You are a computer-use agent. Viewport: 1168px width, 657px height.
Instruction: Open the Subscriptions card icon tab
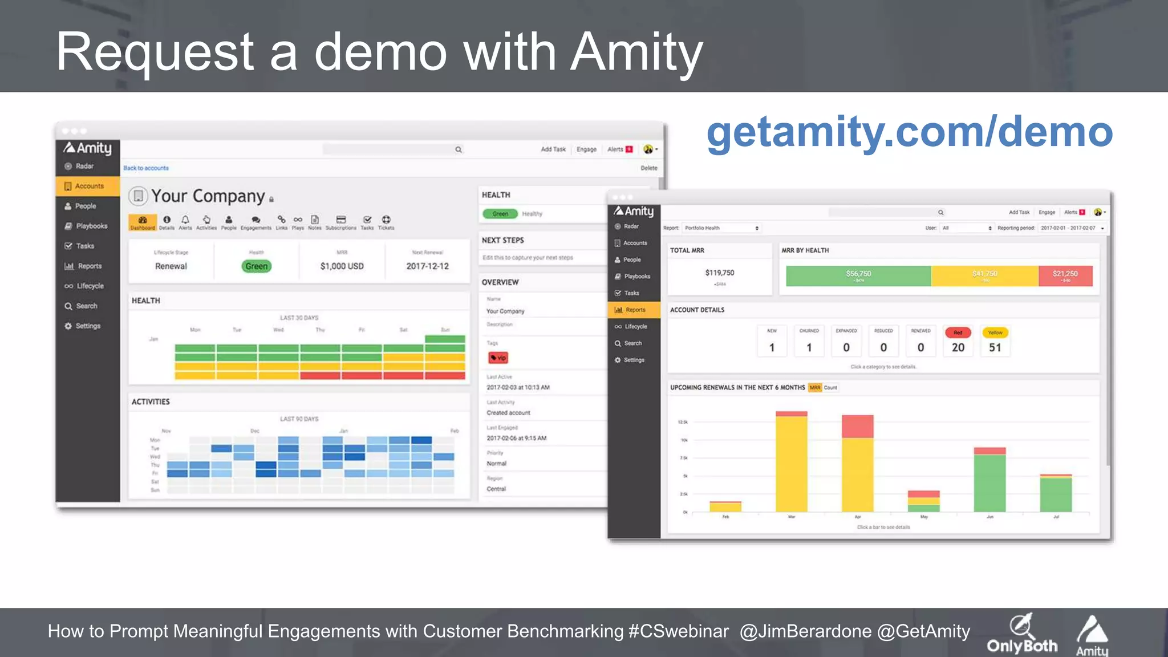(x=341, y=222)
